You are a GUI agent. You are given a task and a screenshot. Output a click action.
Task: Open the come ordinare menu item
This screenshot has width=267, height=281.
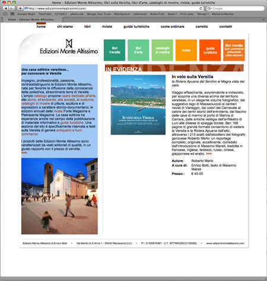pos(173,27)
